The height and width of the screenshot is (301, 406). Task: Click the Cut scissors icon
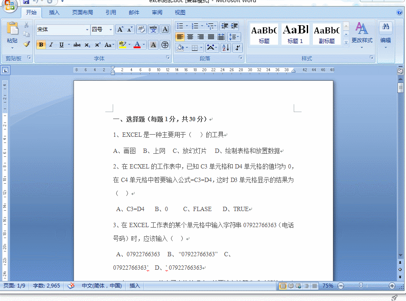[26, 25]
